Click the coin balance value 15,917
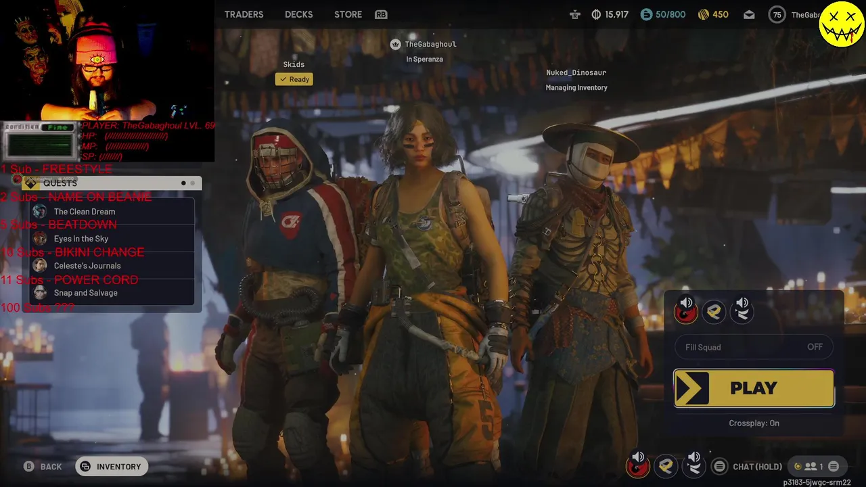This screenshot has height=487, width=866. 617,14
